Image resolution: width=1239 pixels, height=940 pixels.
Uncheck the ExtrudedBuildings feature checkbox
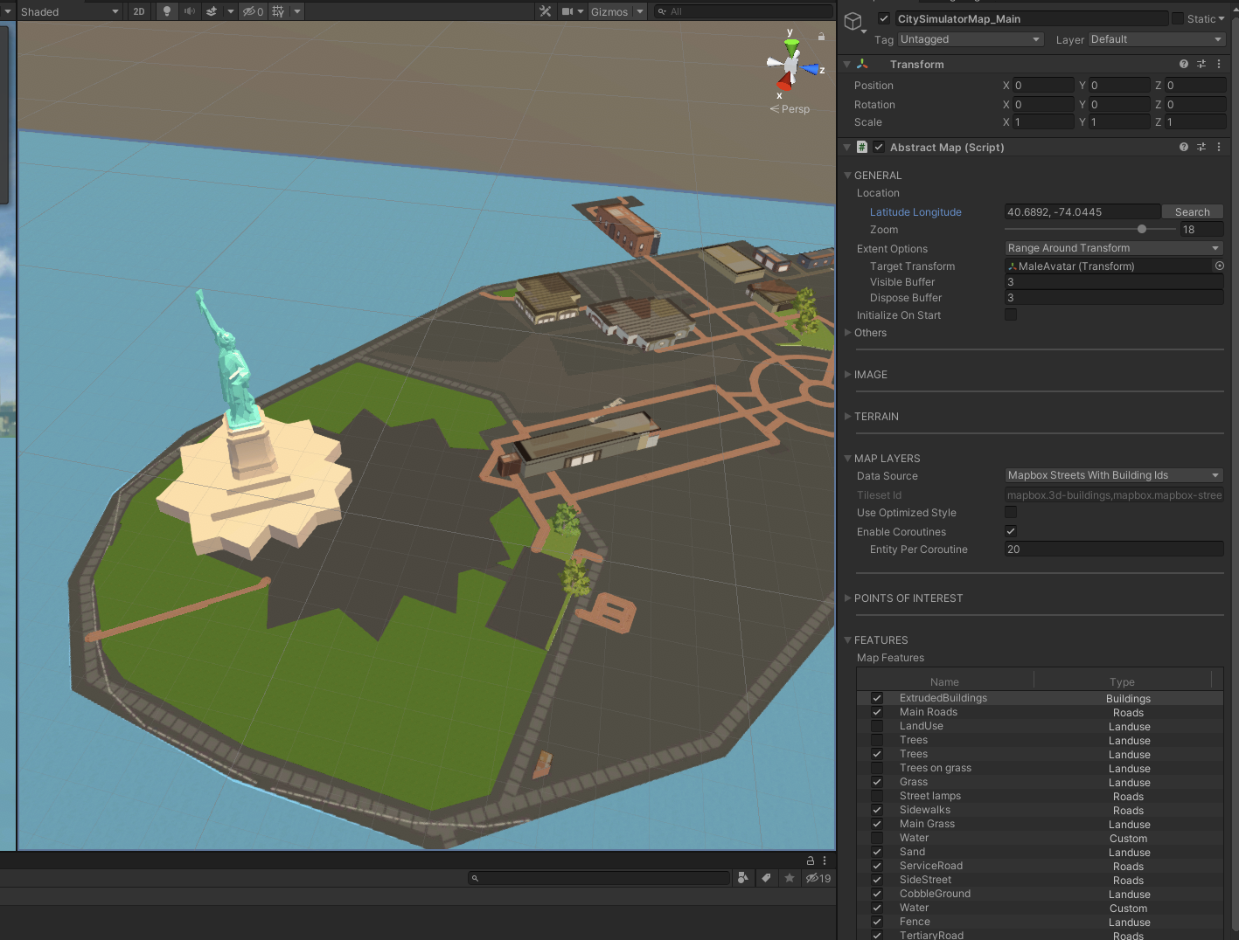pyautogui.click(x=877, y=698)
